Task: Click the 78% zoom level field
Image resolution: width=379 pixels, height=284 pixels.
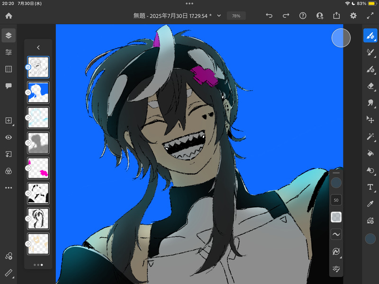Action: point(236,16)
